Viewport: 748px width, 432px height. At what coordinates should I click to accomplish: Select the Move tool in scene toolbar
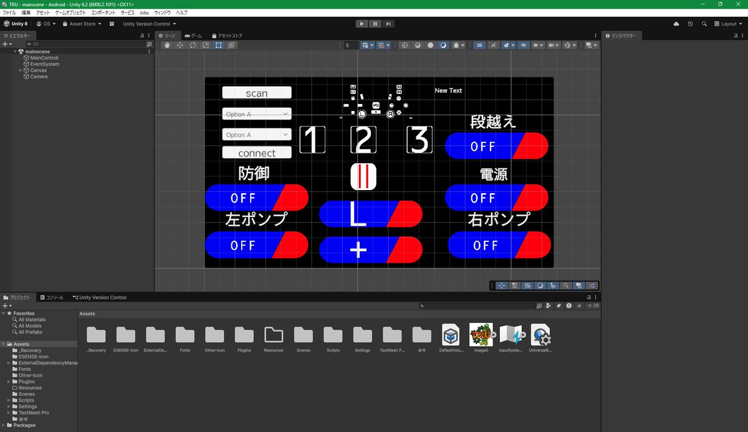click(x=180, y=45)
